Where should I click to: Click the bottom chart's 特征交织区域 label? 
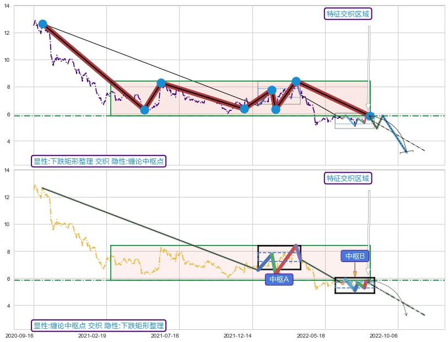[x=348, y=178]
